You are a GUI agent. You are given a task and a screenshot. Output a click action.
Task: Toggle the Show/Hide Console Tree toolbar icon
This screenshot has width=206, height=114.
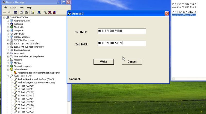[15, 12]
